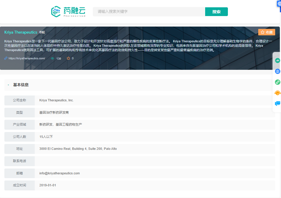This screenshot has height=198, width=281.
Task: Click inside the search keyword input field
Action: pos(149,12)
